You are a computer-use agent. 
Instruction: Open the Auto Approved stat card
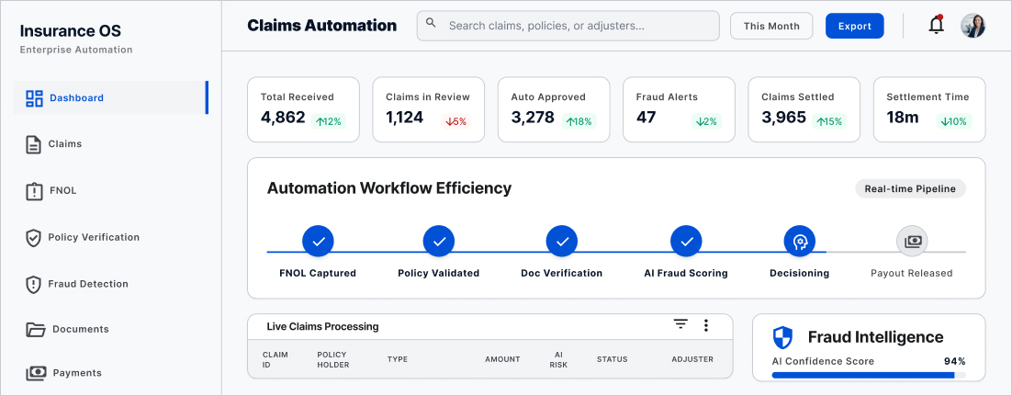[554, 110]
